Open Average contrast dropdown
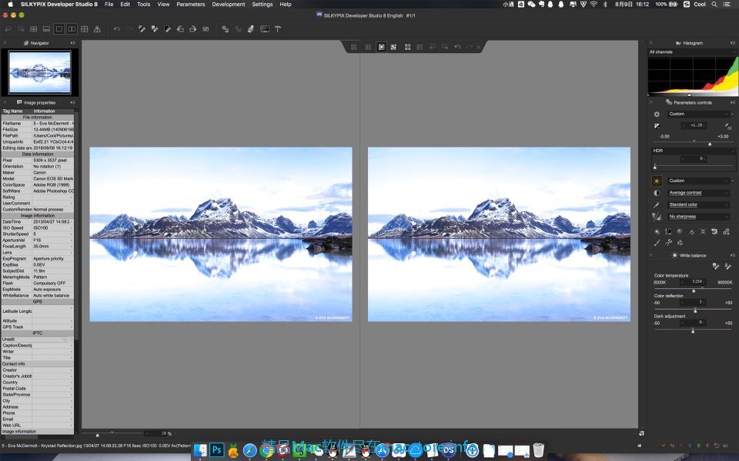739x461 pixels. 698,193
